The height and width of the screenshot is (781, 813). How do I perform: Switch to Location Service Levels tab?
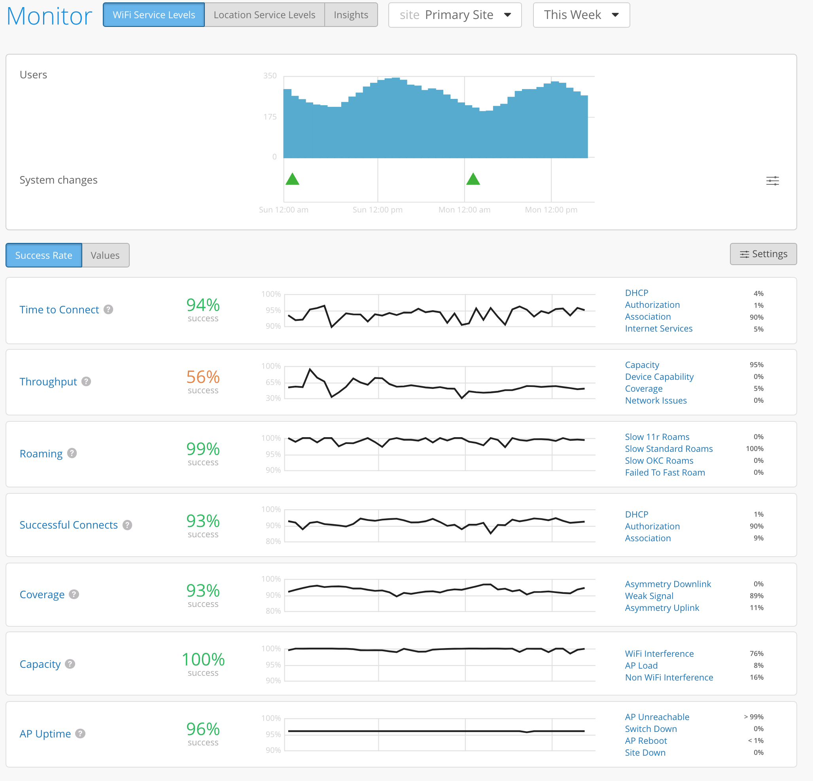coord(264,15)
